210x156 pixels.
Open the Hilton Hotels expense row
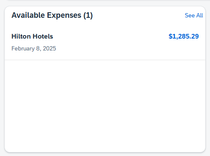105,42
